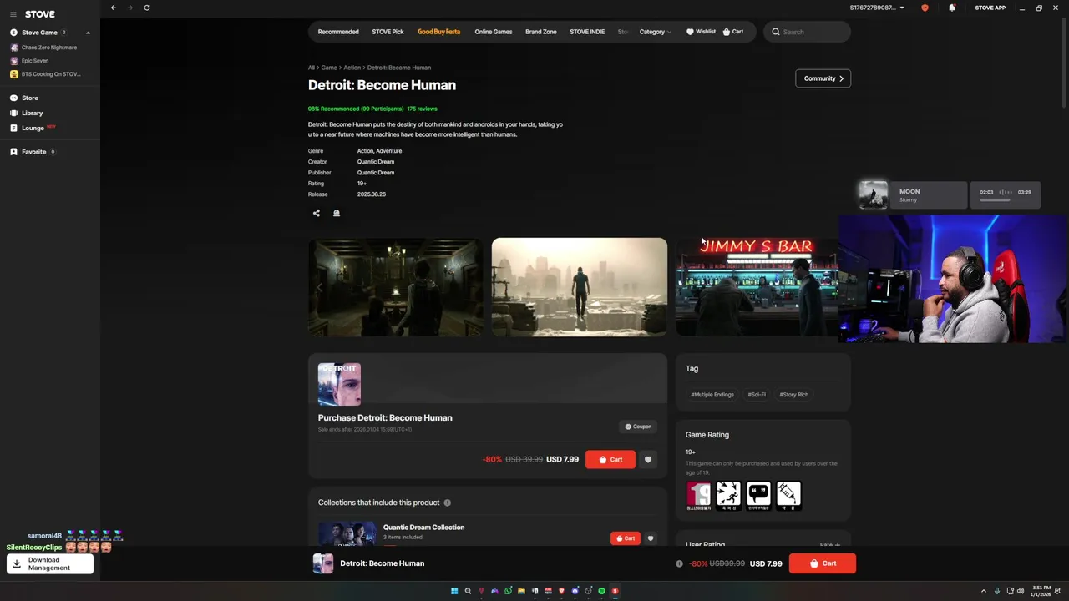This screenshot has width=1069, height=601.
Task: Open the Cart basket in top nav
Action: click(x=732, y=32)
